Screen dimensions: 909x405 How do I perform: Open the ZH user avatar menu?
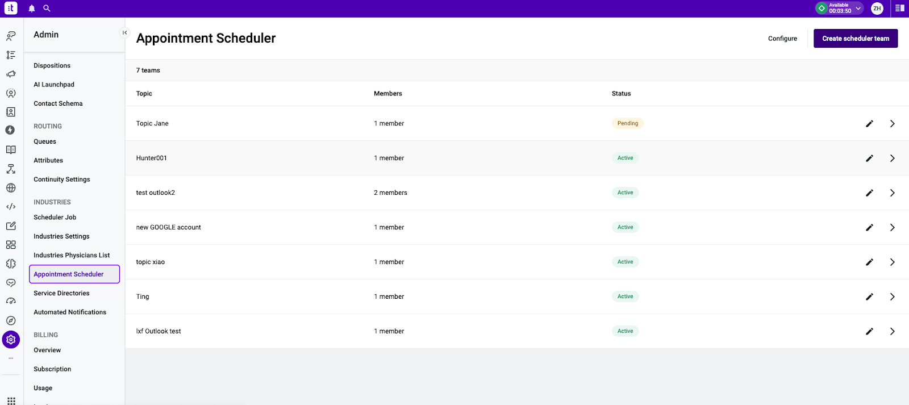tap(877, 8)
